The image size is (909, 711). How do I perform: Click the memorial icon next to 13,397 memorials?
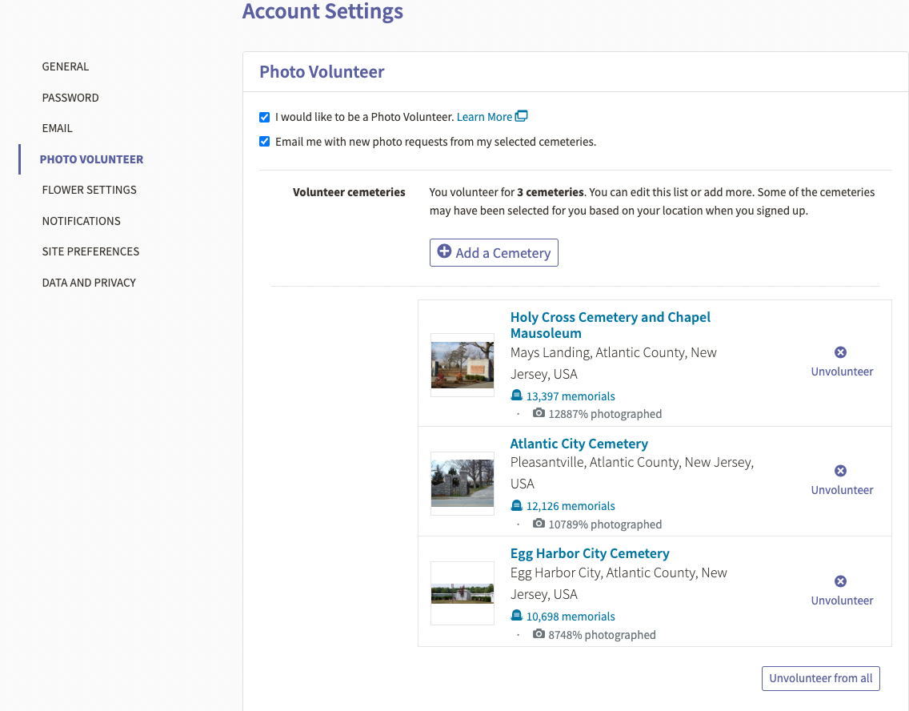tap(516, 396)
